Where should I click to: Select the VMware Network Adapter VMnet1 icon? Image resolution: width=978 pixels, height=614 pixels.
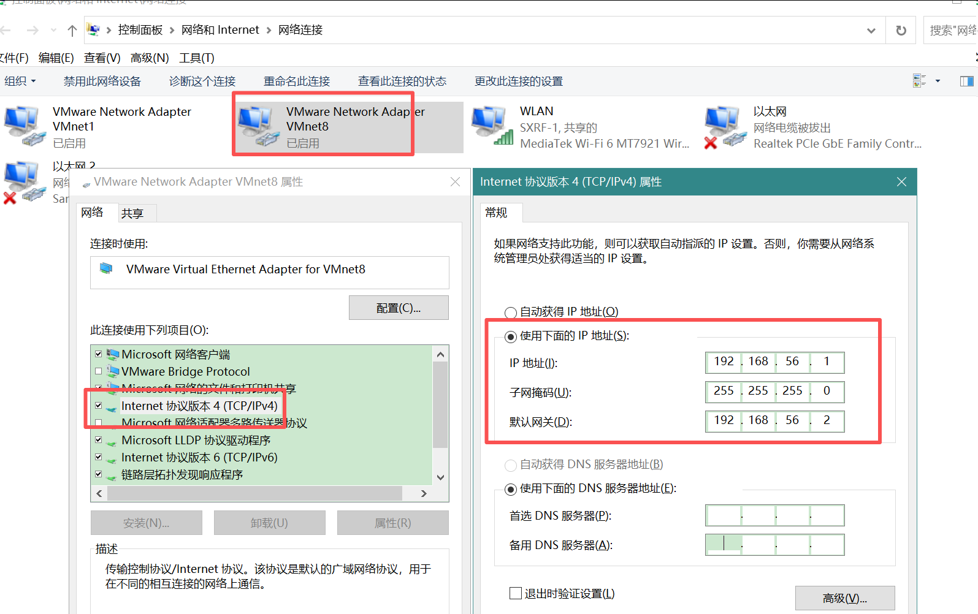[25, 126]
